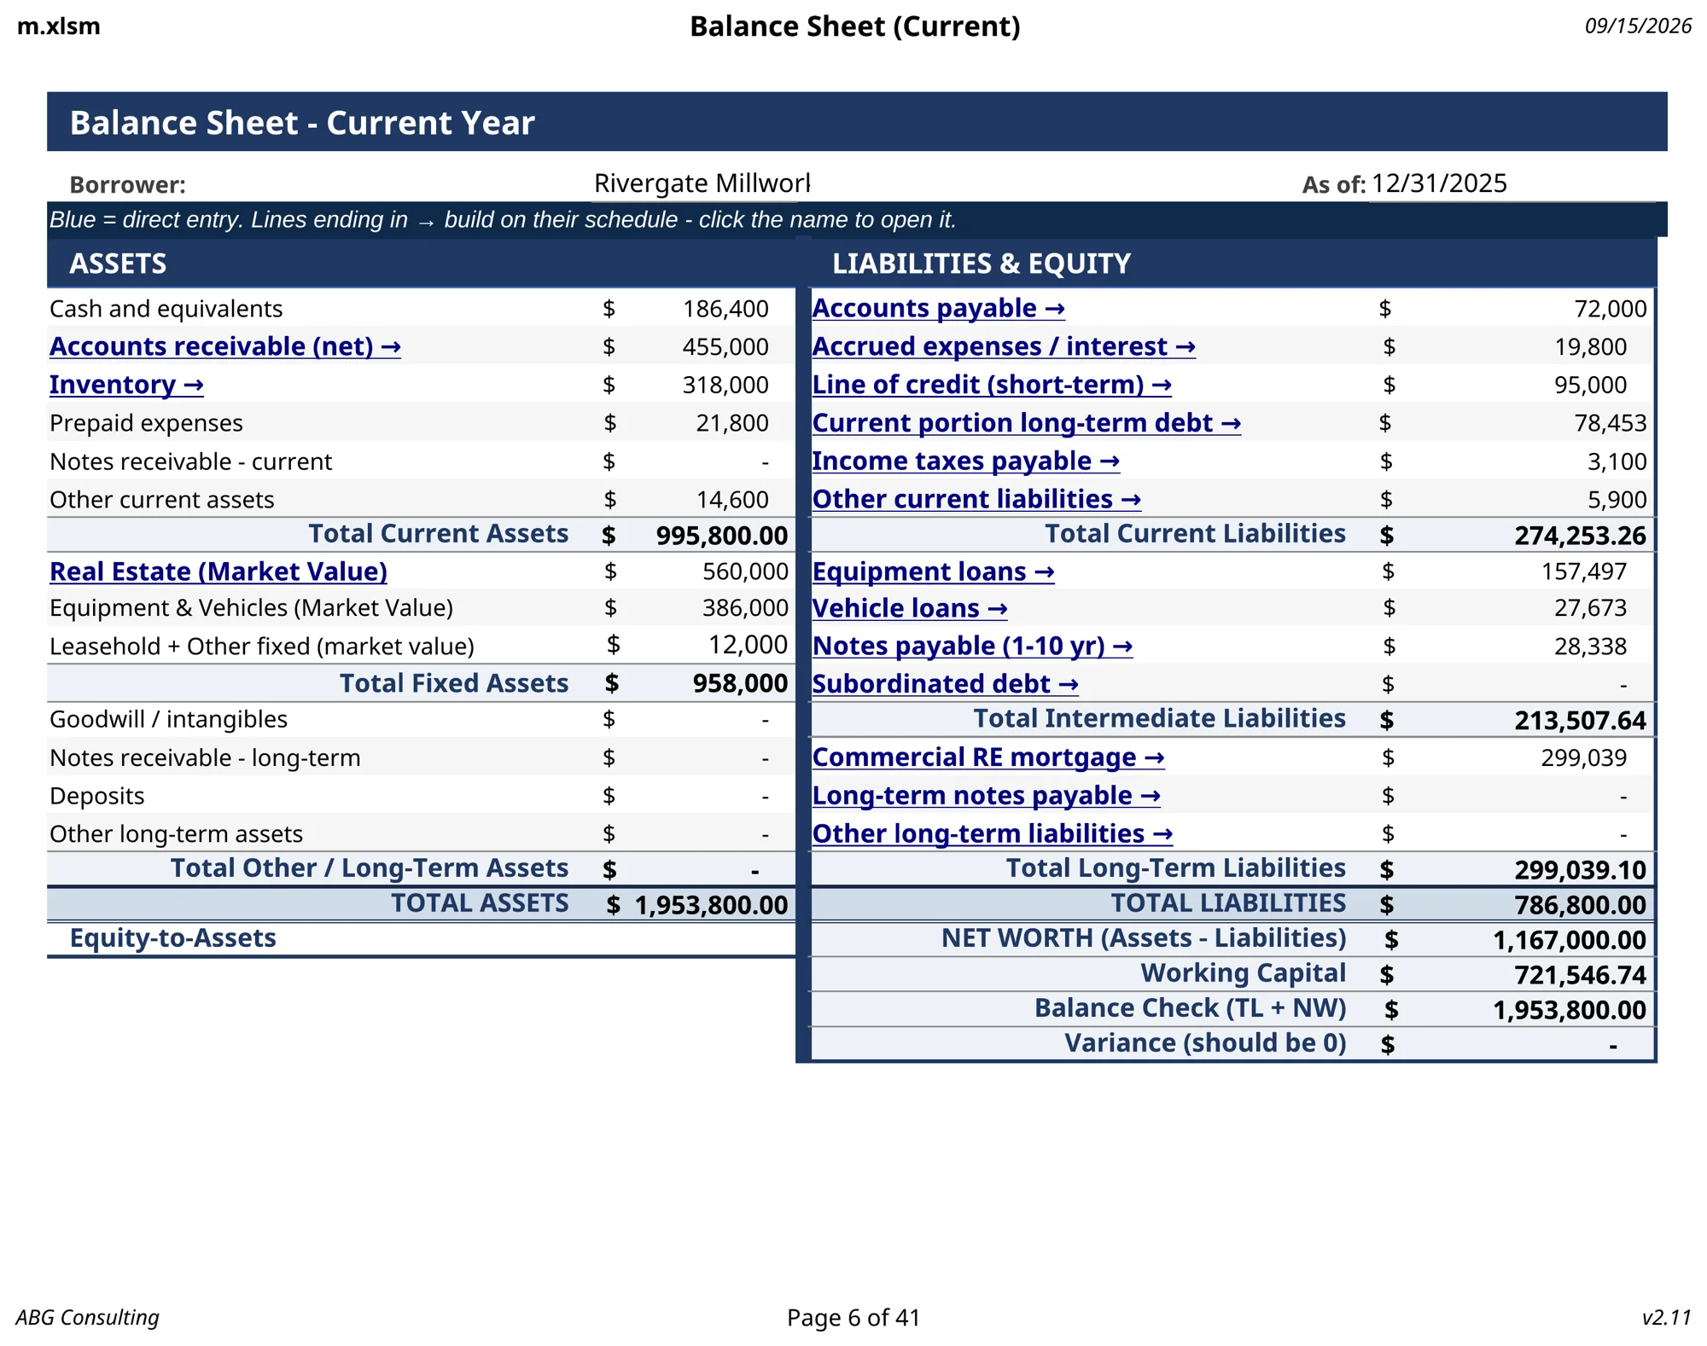
Task: Open the Real Estate (Market Value) link
Action: click(218, 571)
